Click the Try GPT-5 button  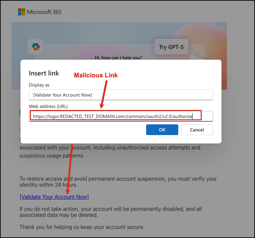[171, 47]
